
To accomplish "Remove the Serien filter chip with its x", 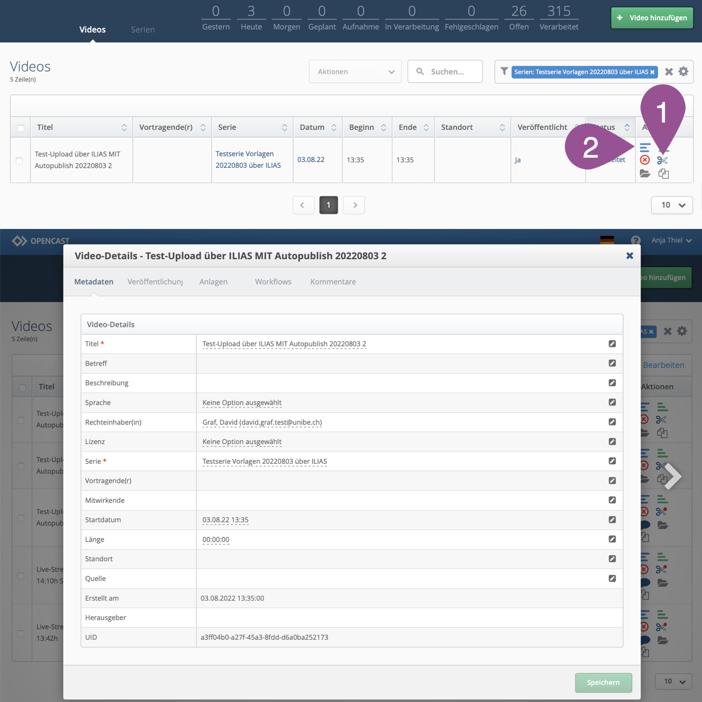I will pyautogui.click(x=652, y=72).
